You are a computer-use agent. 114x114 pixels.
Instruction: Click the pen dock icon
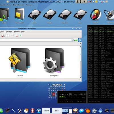click(x=14, y=111)
